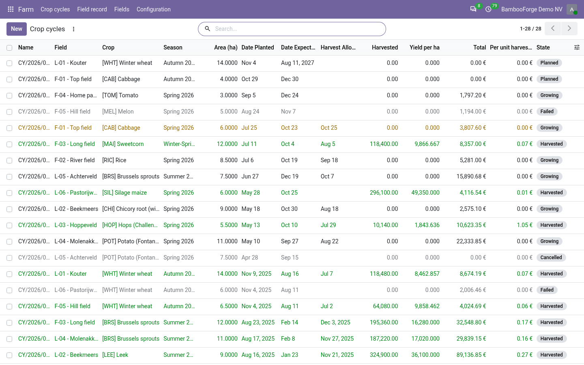Select the L-01 Kouter Nov 4 row checkbox
The height and width of the screenshot is (365, 584).
(x=9, y=63)
